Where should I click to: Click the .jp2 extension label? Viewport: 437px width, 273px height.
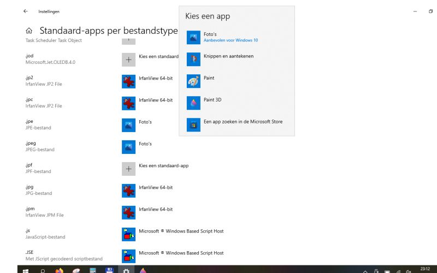pyautogui.click(x=29, y=78)
